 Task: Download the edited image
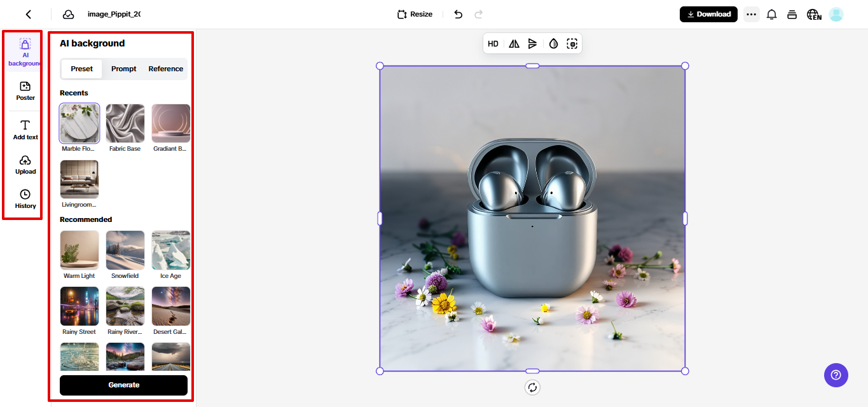click(x=708, y=13)
